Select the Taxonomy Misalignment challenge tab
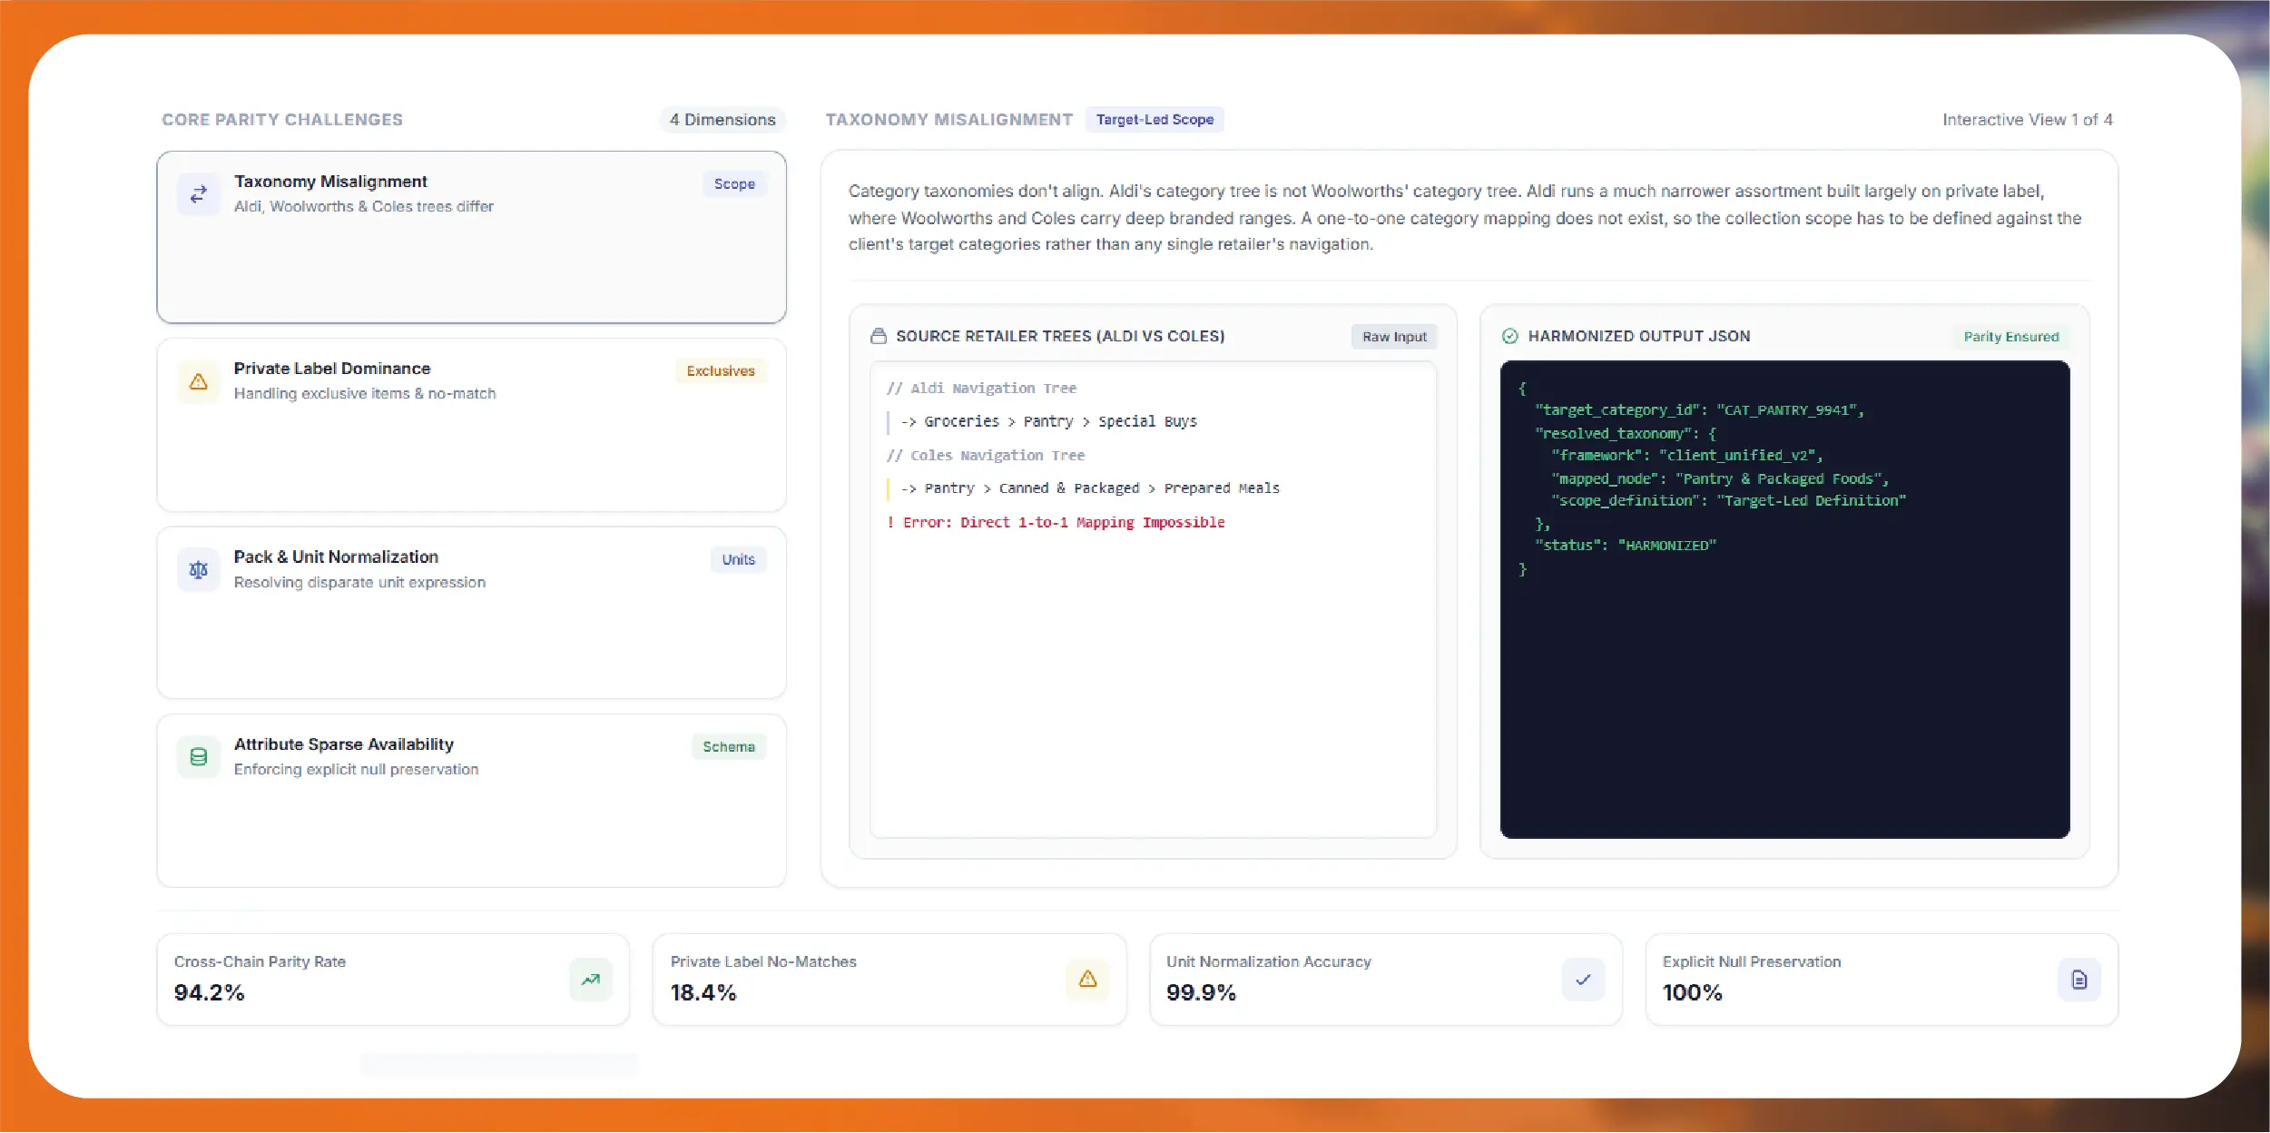The height and width of the screenshot is (1133, 2270). click(x=472, y=237)
